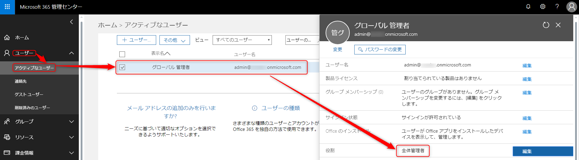
Task: Click サインインが許可されている status text
Action: pos(431,118)
